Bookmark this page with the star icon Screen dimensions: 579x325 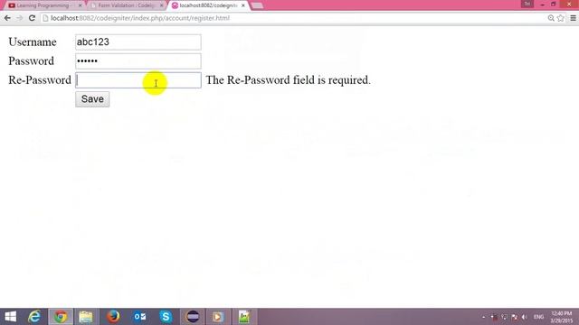pos(561,18)
